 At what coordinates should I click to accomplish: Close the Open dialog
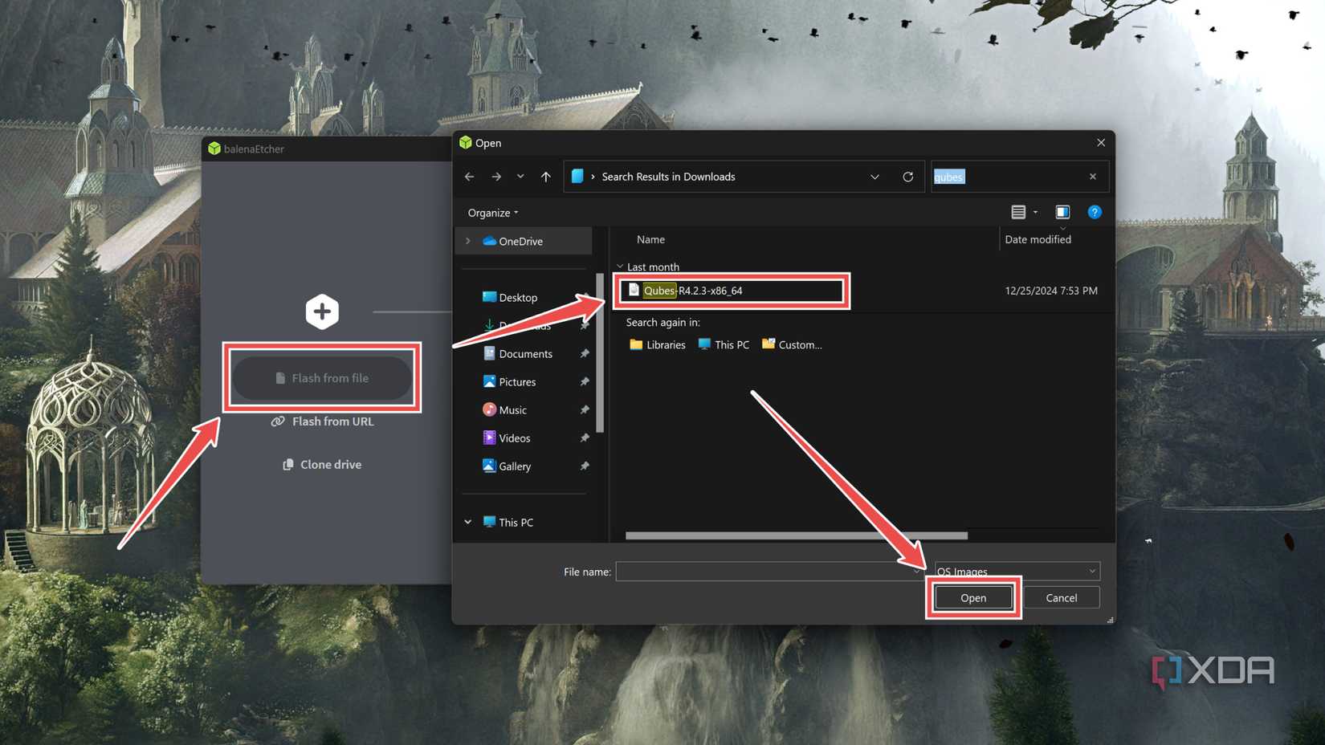coord(1101,143)
